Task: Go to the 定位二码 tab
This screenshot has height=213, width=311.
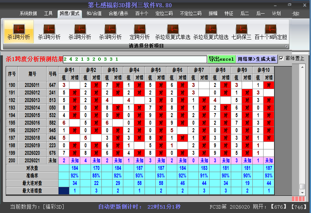Action: click(164, 14)
